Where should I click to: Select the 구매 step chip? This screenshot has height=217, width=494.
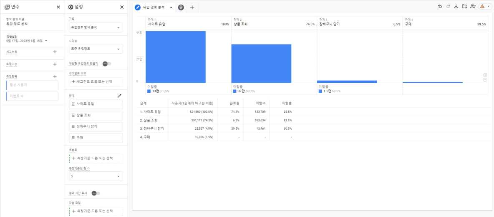pos(96,138)
